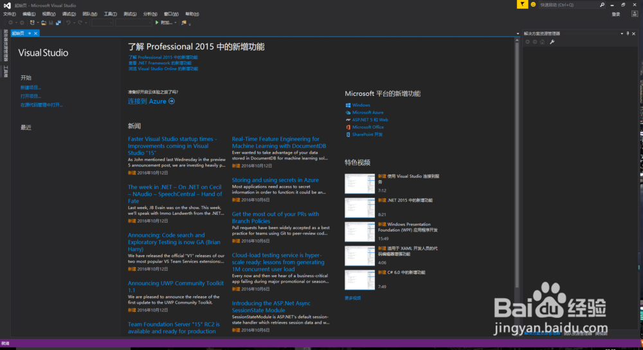
Task: Open 'Announcing UWP Community Toolkit 1.1' article
Action: tap(176, 286)
